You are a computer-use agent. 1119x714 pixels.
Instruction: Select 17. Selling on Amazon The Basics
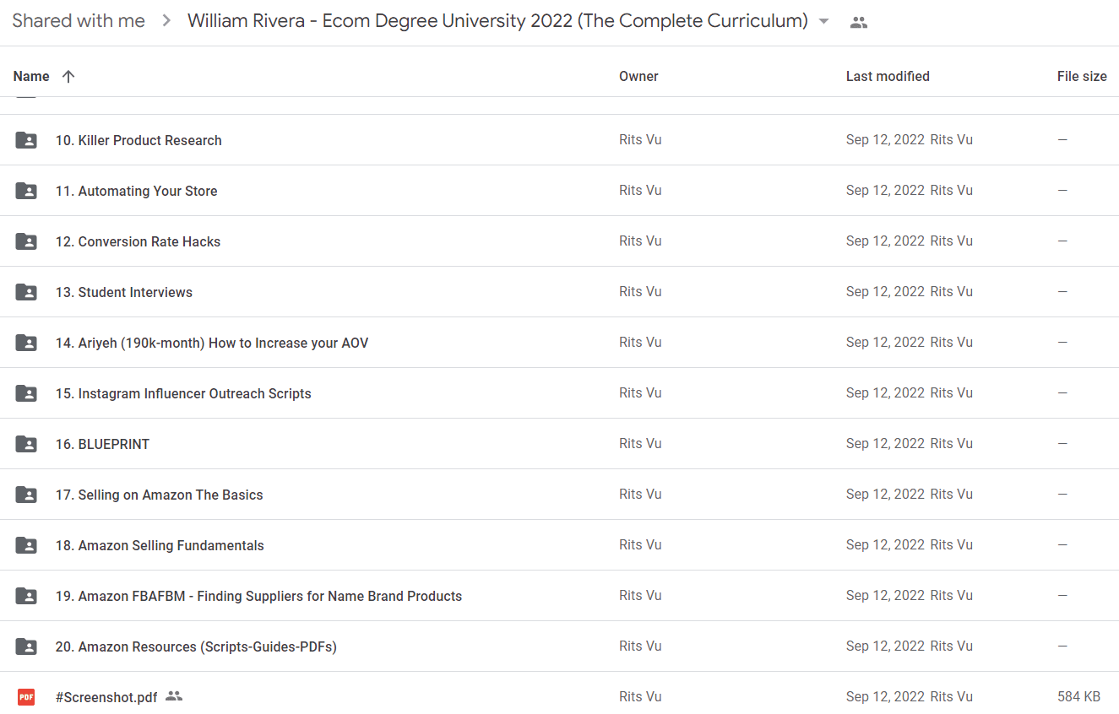click(x=159, y=495)
